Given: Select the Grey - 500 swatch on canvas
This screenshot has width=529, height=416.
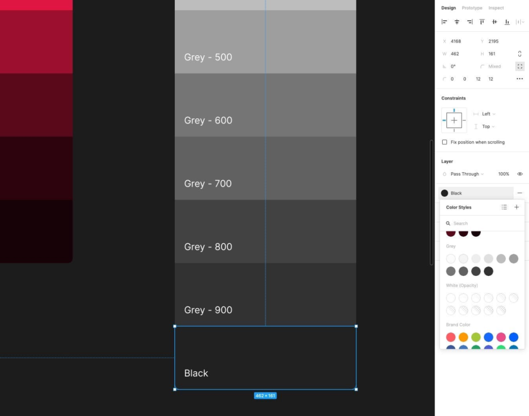Looking at the screenshot, I should pos(265,42).
